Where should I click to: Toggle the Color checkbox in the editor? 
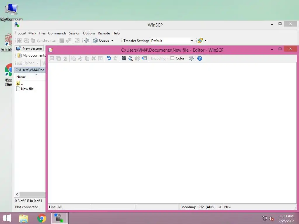click(x=172, y=58)
